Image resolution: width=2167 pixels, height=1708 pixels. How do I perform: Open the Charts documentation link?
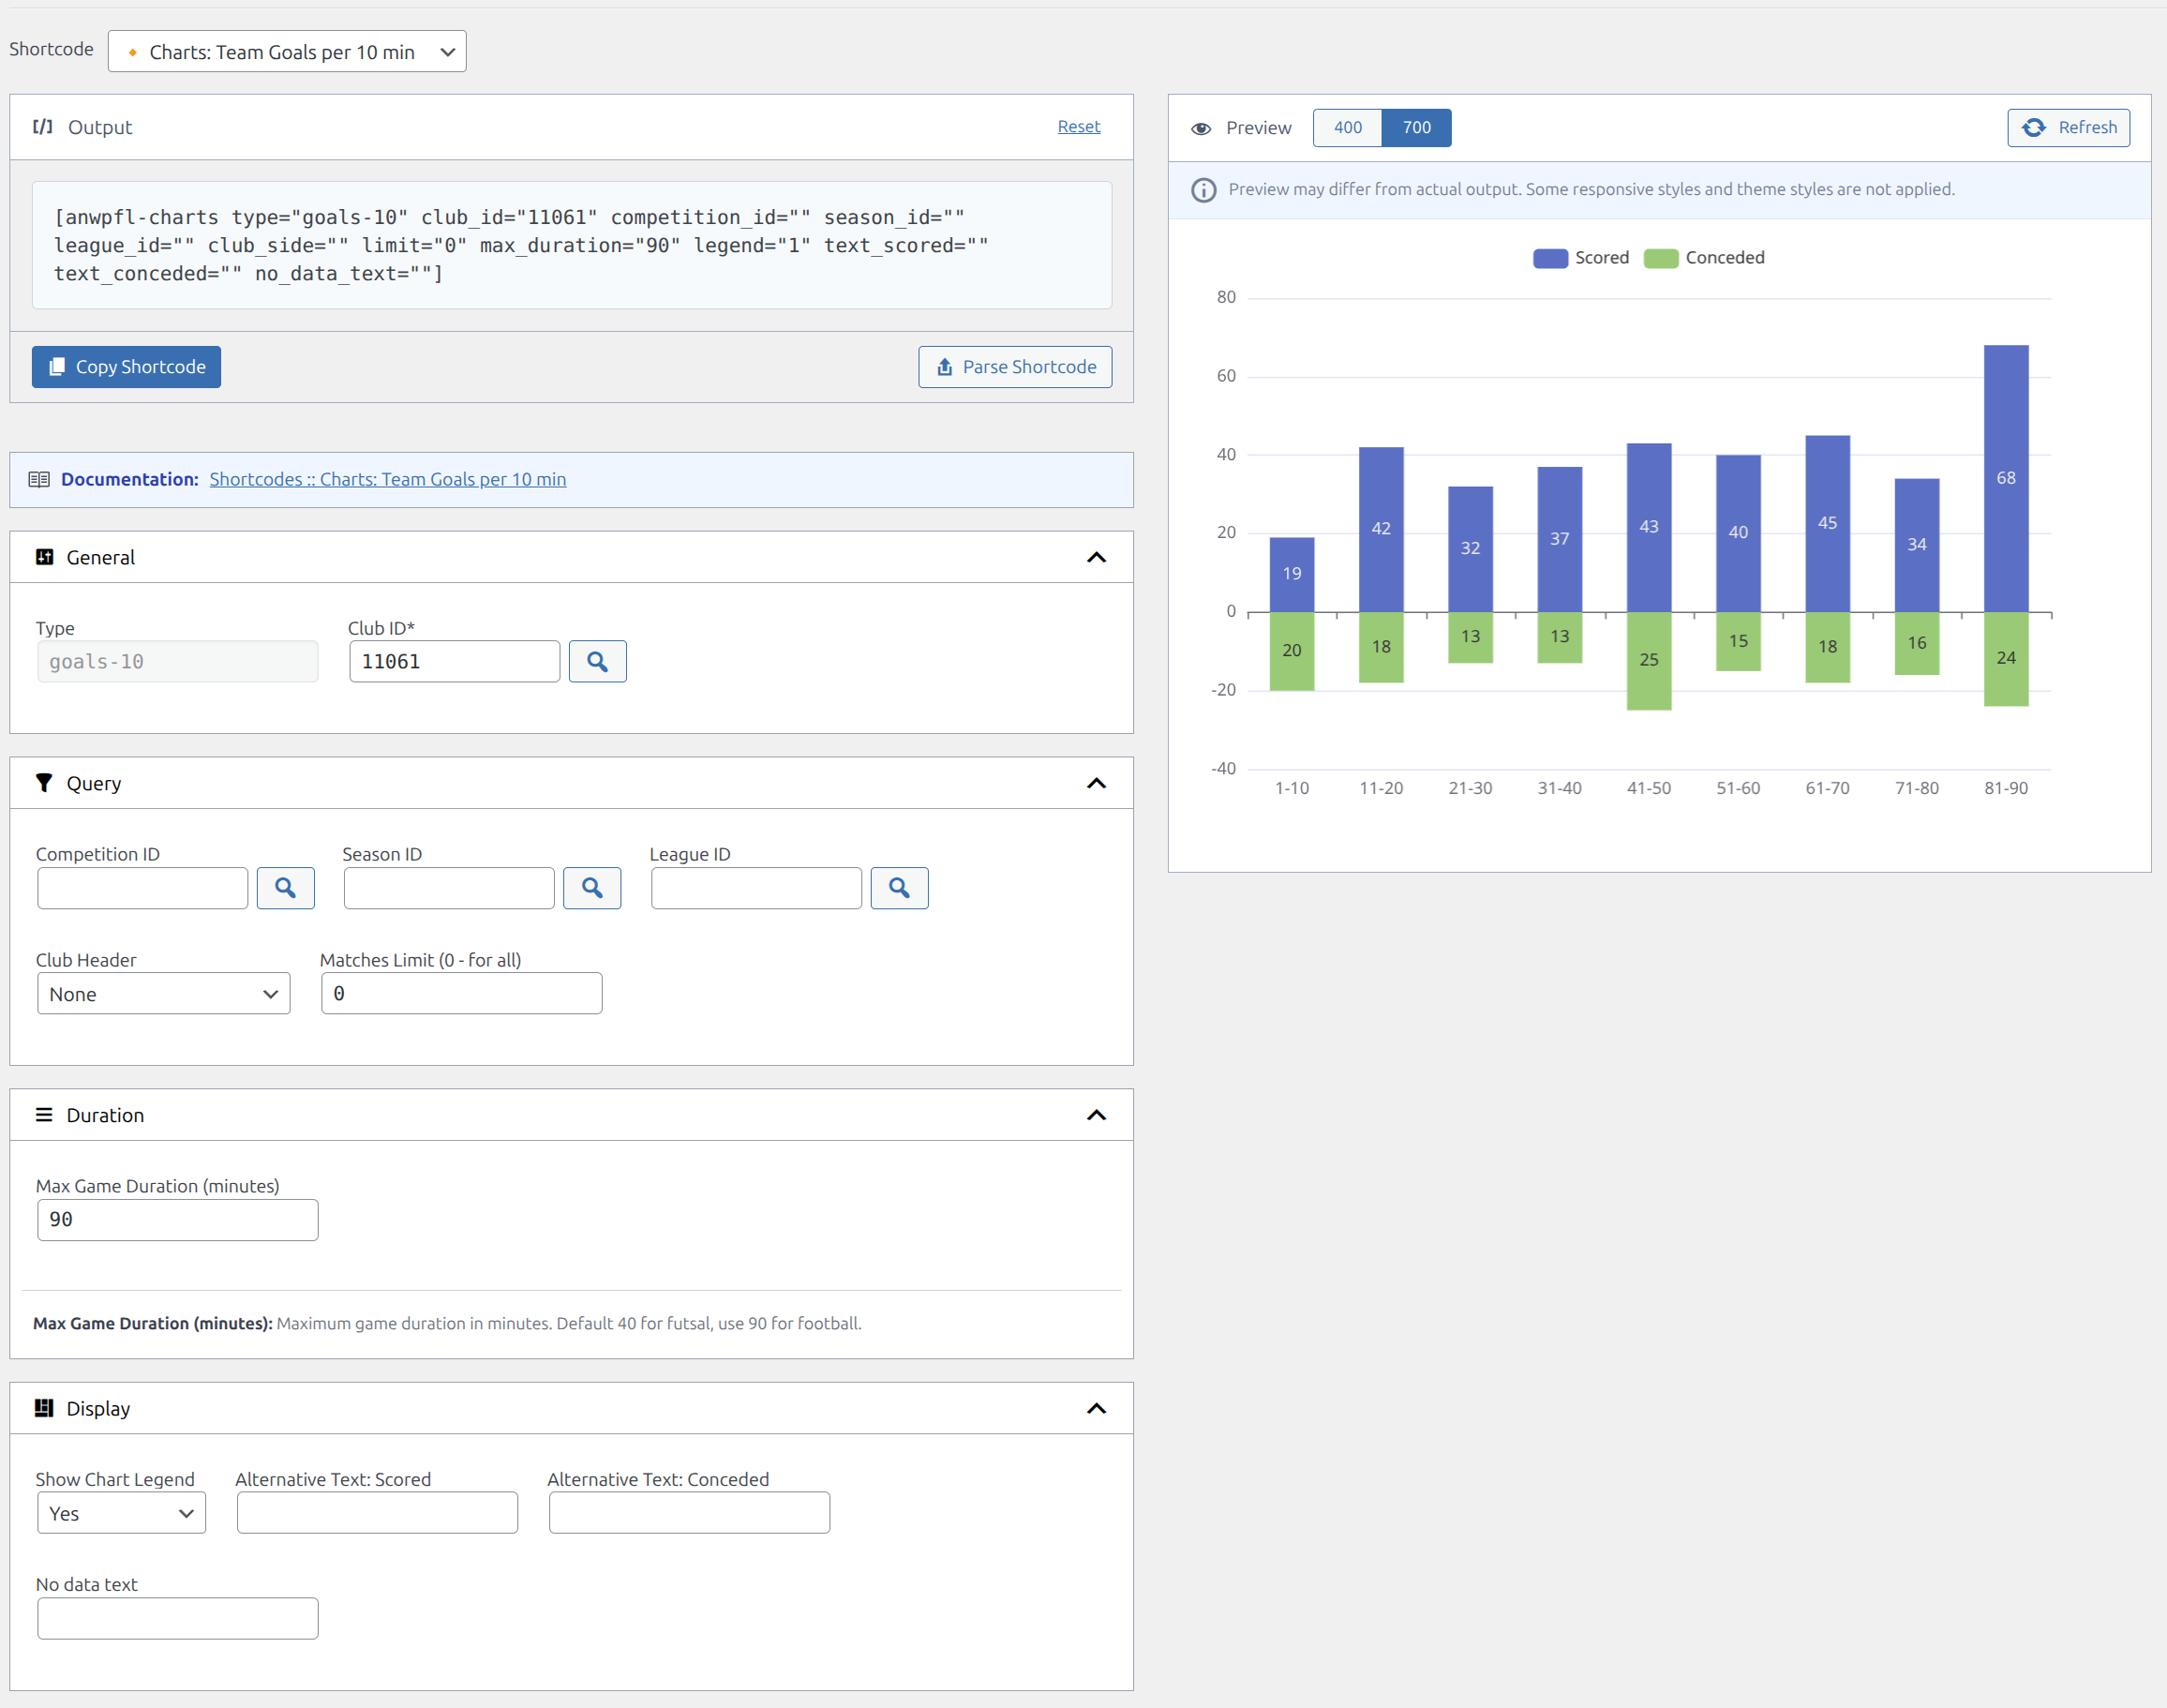[387, 479]
